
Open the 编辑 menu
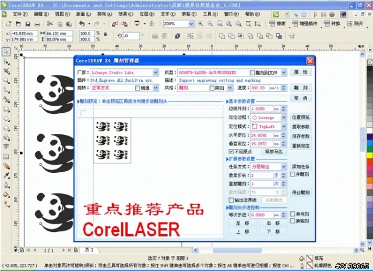[x=41, y=14]
